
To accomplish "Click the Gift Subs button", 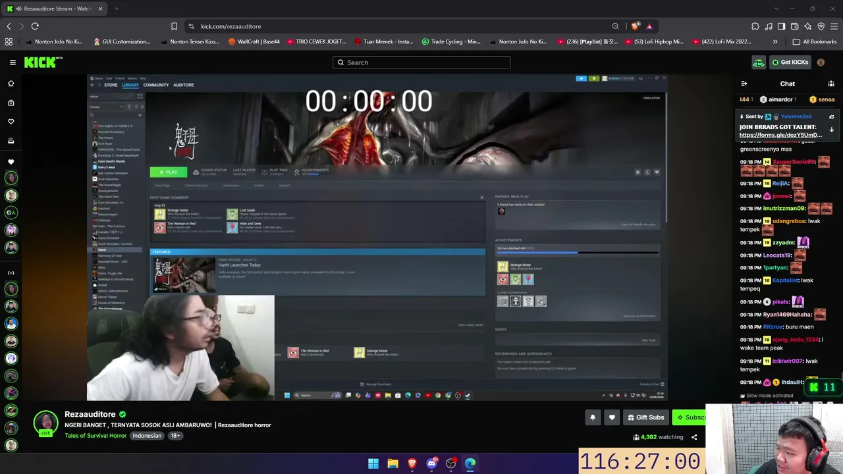I will [x=645, y=417].
